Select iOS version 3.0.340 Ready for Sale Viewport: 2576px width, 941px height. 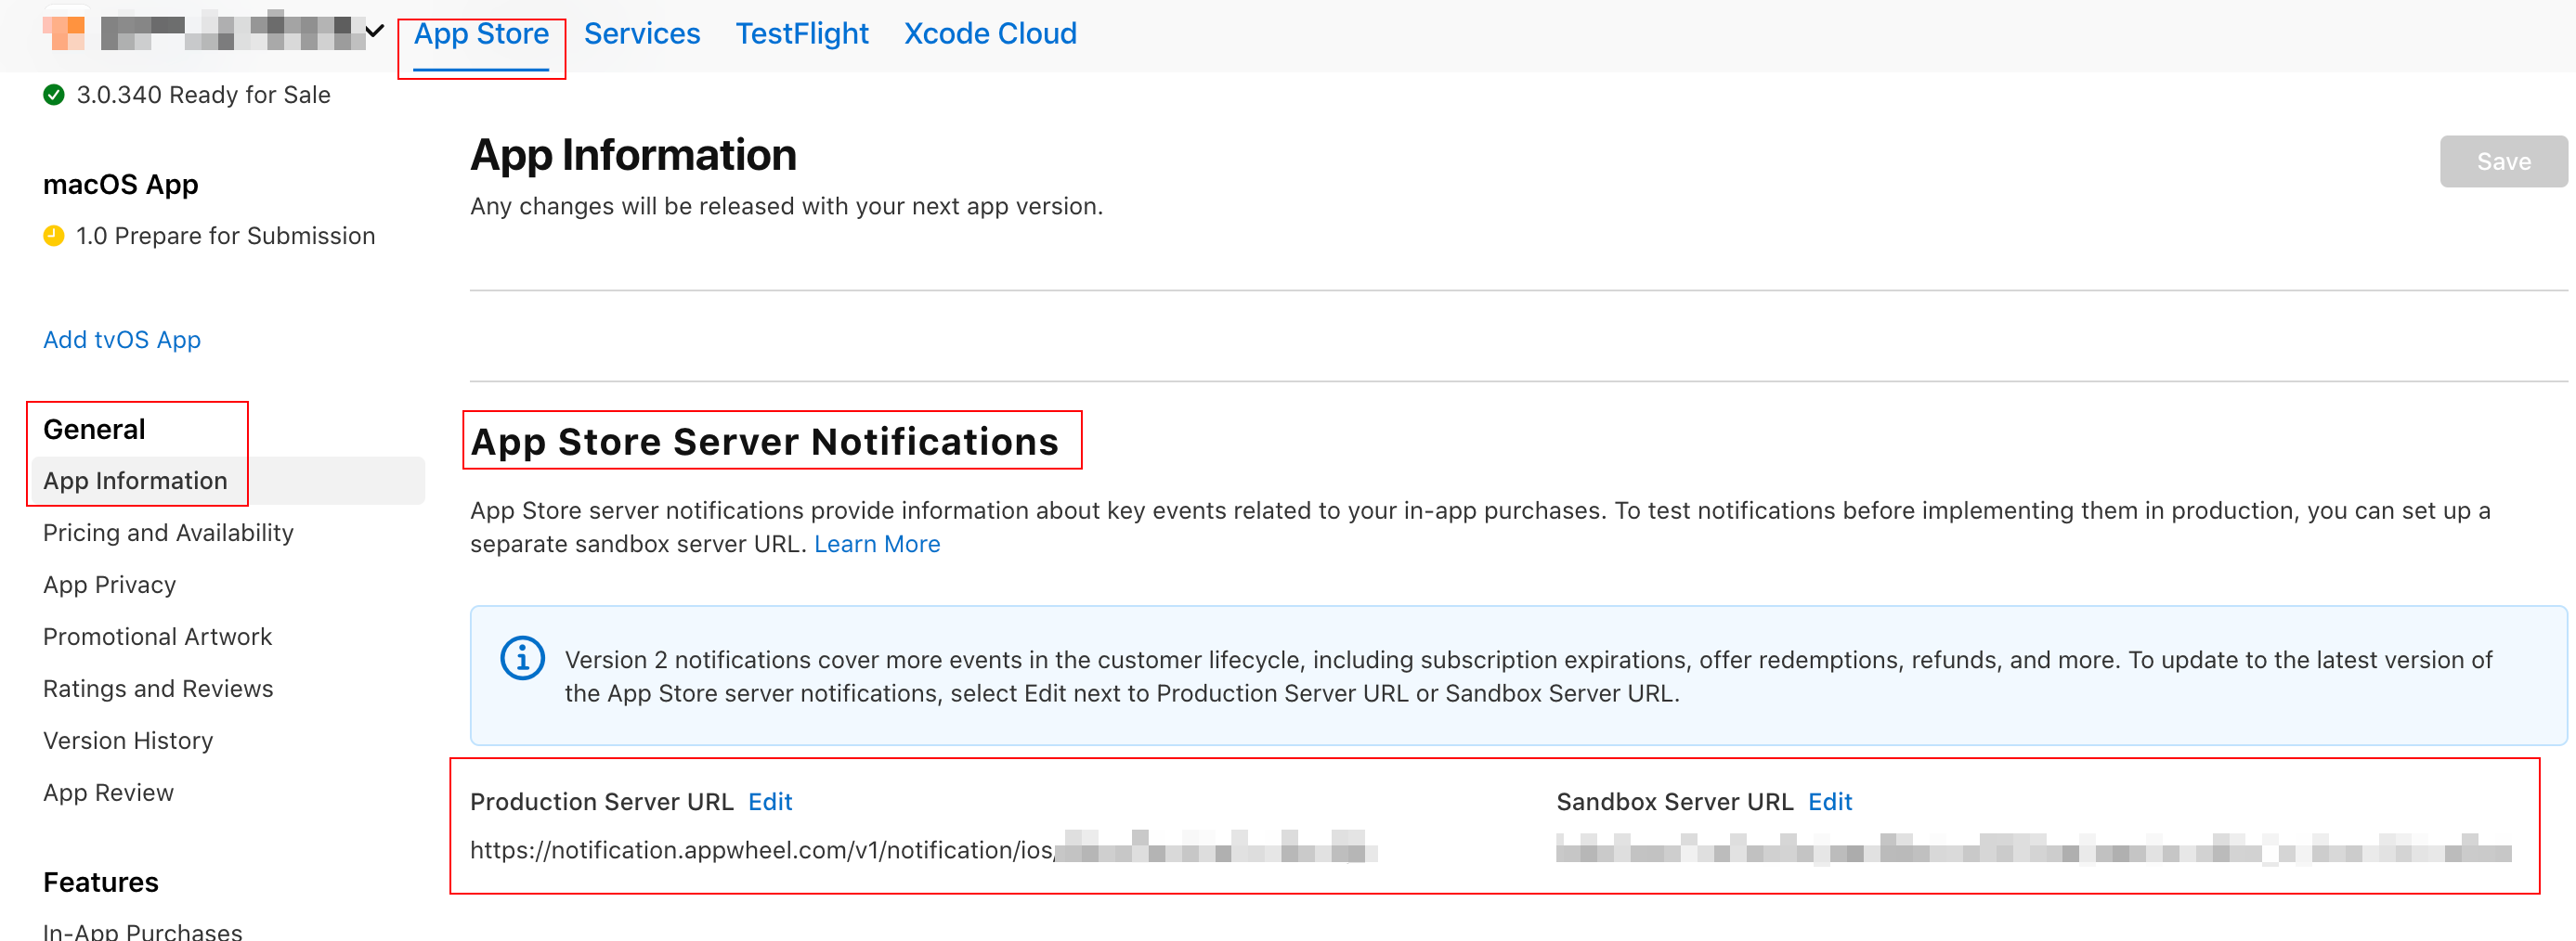(203, 95)
